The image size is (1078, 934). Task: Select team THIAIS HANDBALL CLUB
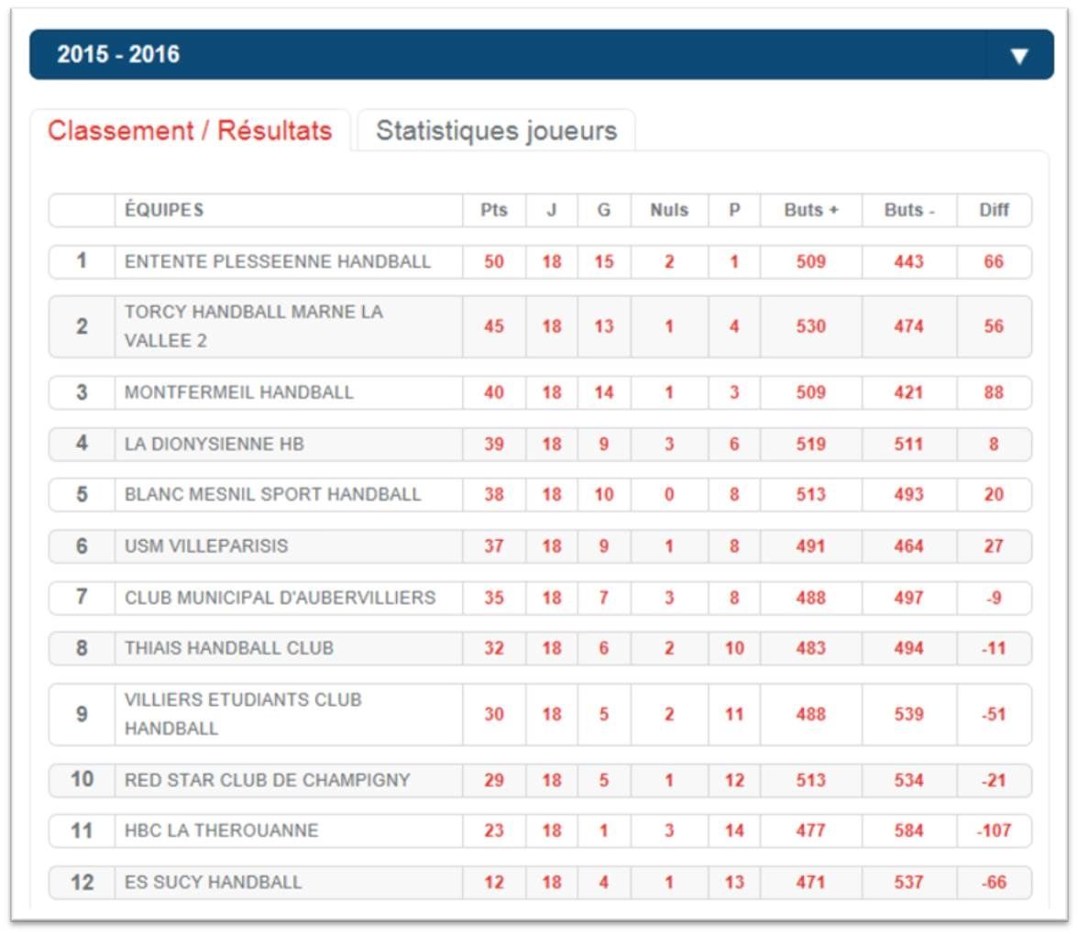pos(229,648)
